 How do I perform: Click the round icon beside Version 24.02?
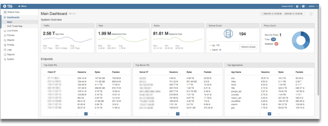click(x=297, y=6)
